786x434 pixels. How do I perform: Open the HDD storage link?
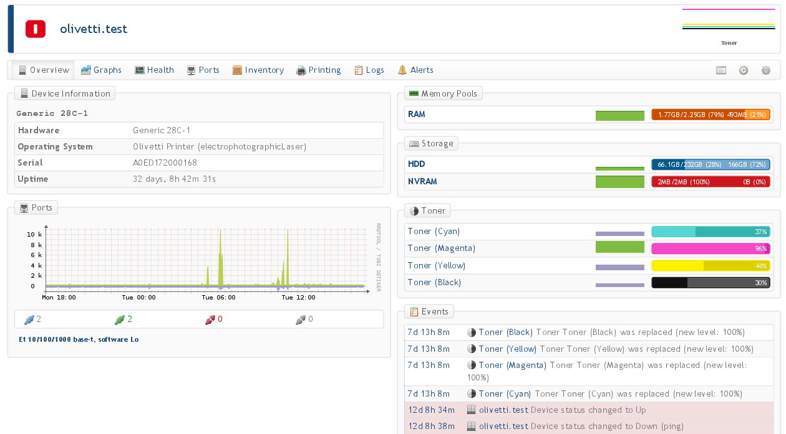click(416, 164)
